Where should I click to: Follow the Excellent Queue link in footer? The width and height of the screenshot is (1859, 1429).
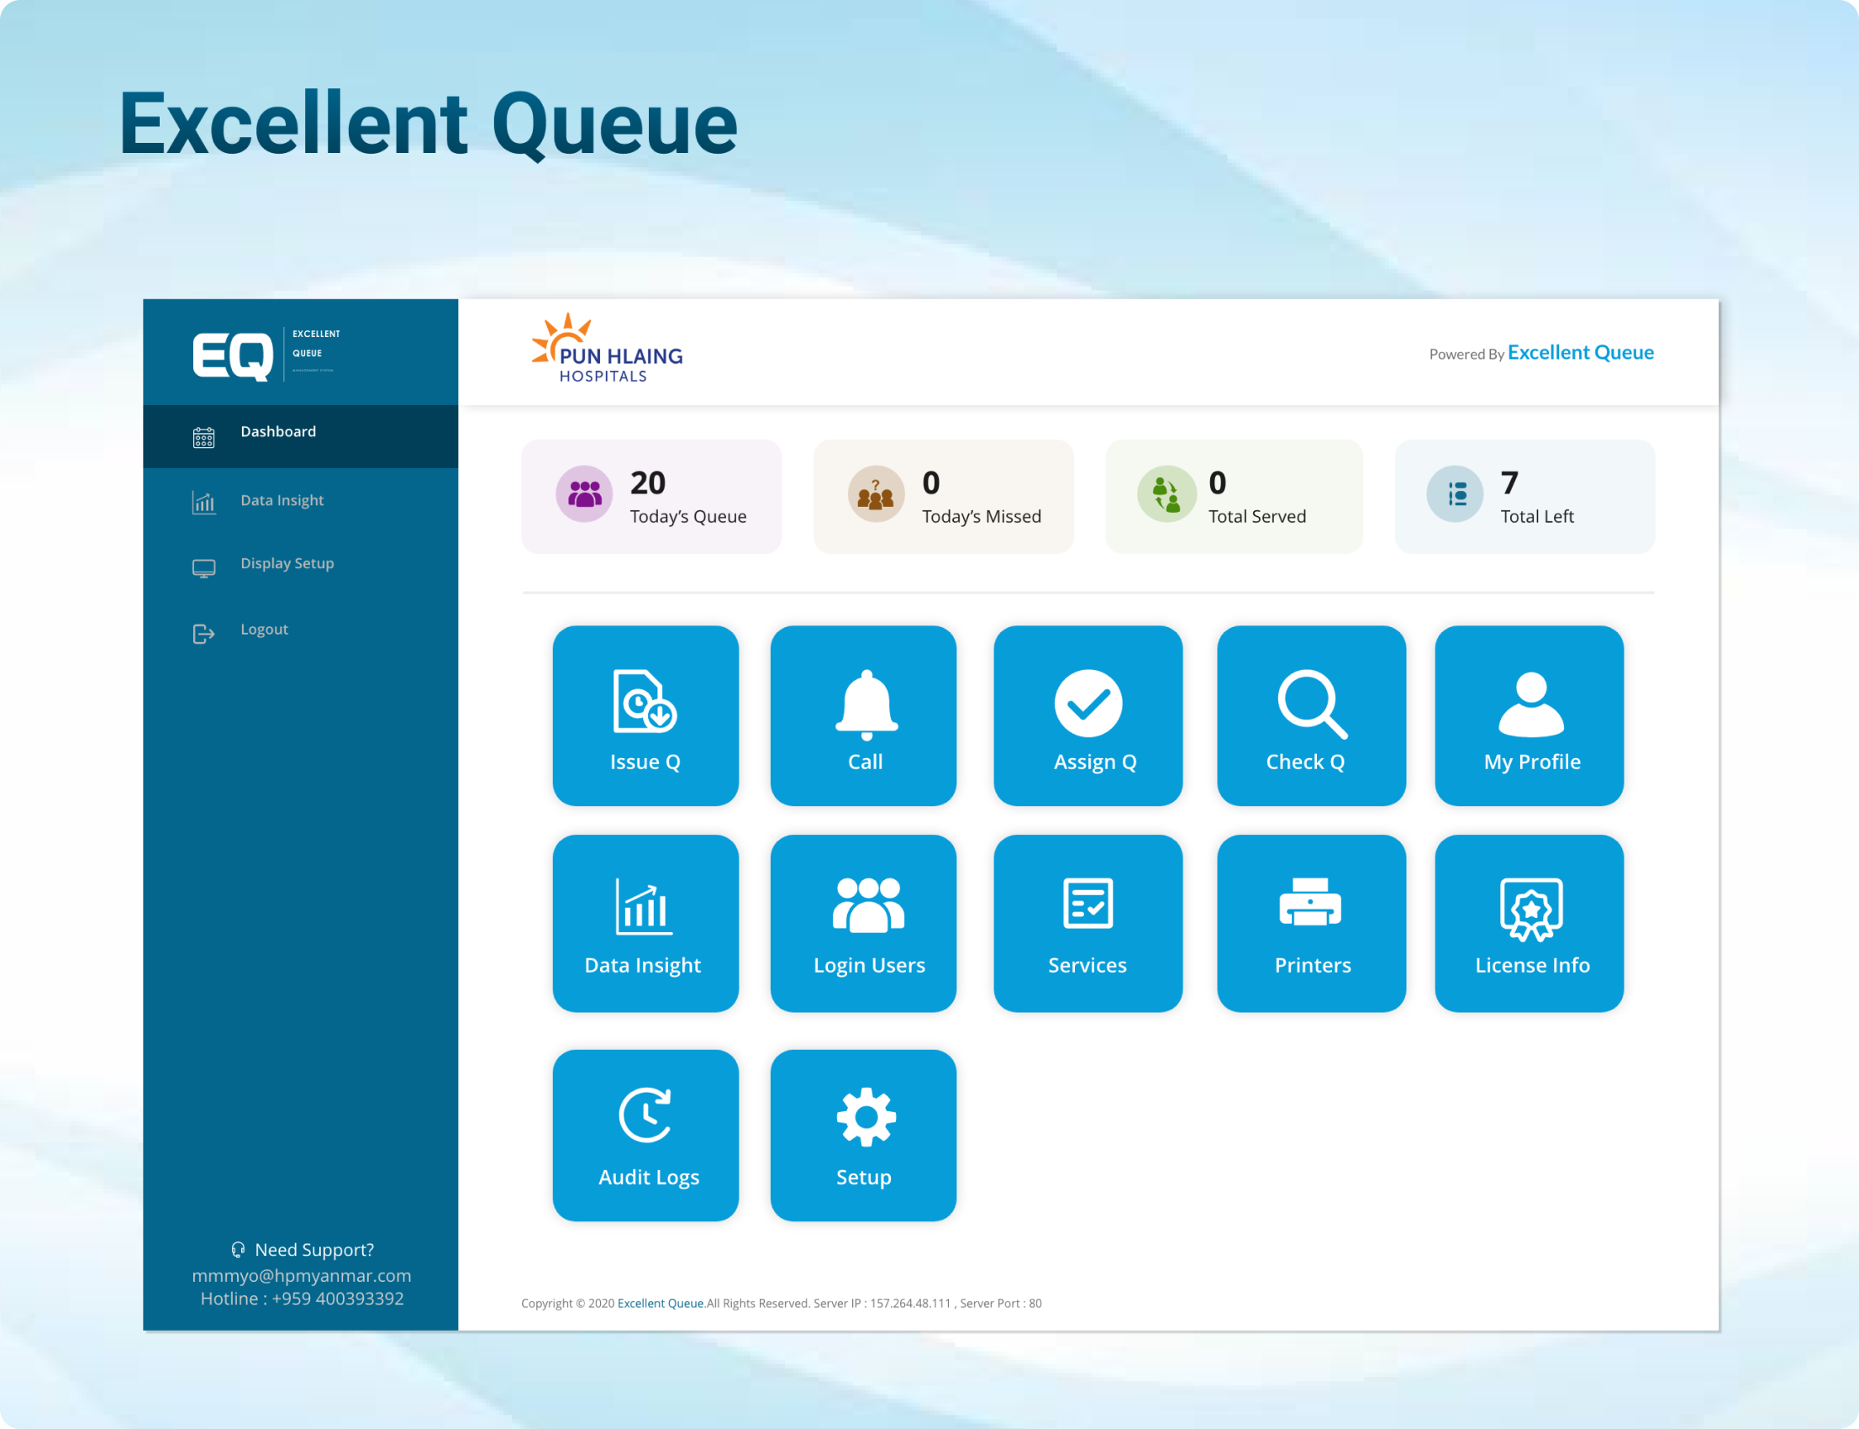[661, 1303]
